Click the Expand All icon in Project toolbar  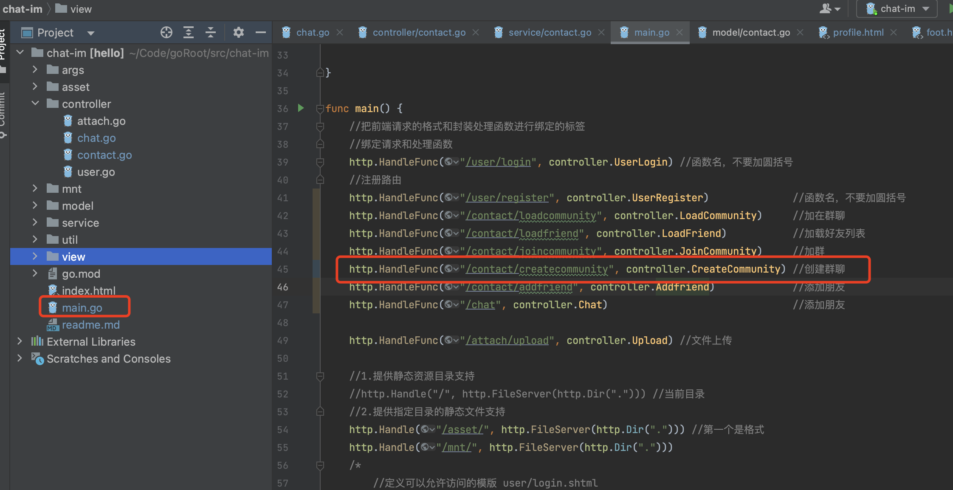point(189,32)
